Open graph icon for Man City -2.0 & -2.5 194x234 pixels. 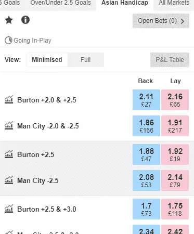(9, 126)
